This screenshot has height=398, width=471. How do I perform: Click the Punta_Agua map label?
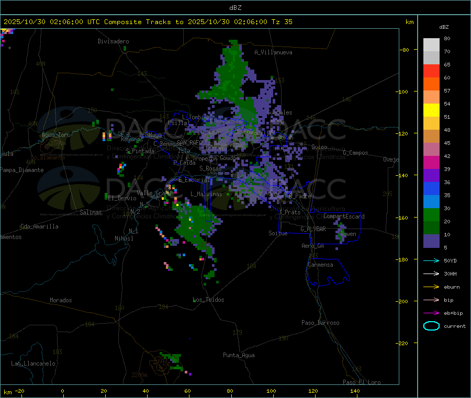(239, 355)
